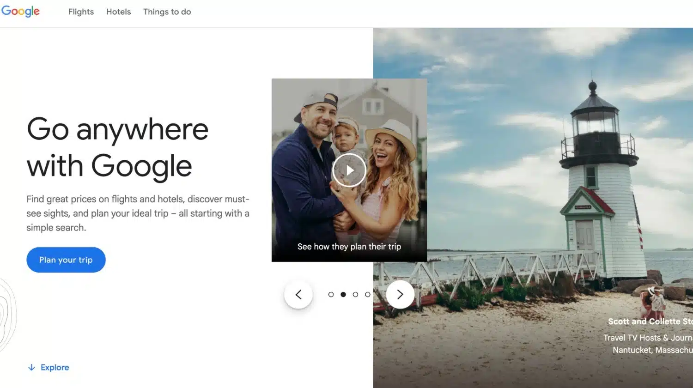Click the 'Go anywhere with Google' heading
The image size is (693, 388).
click(118, 148)
